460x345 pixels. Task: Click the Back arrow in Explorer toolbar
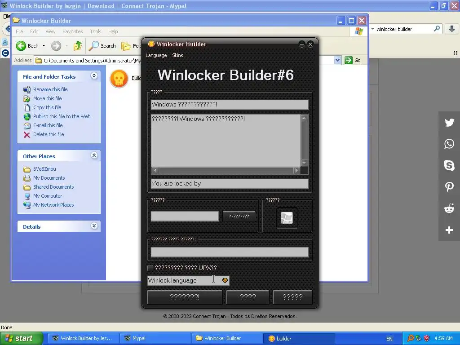click(21, 46)
